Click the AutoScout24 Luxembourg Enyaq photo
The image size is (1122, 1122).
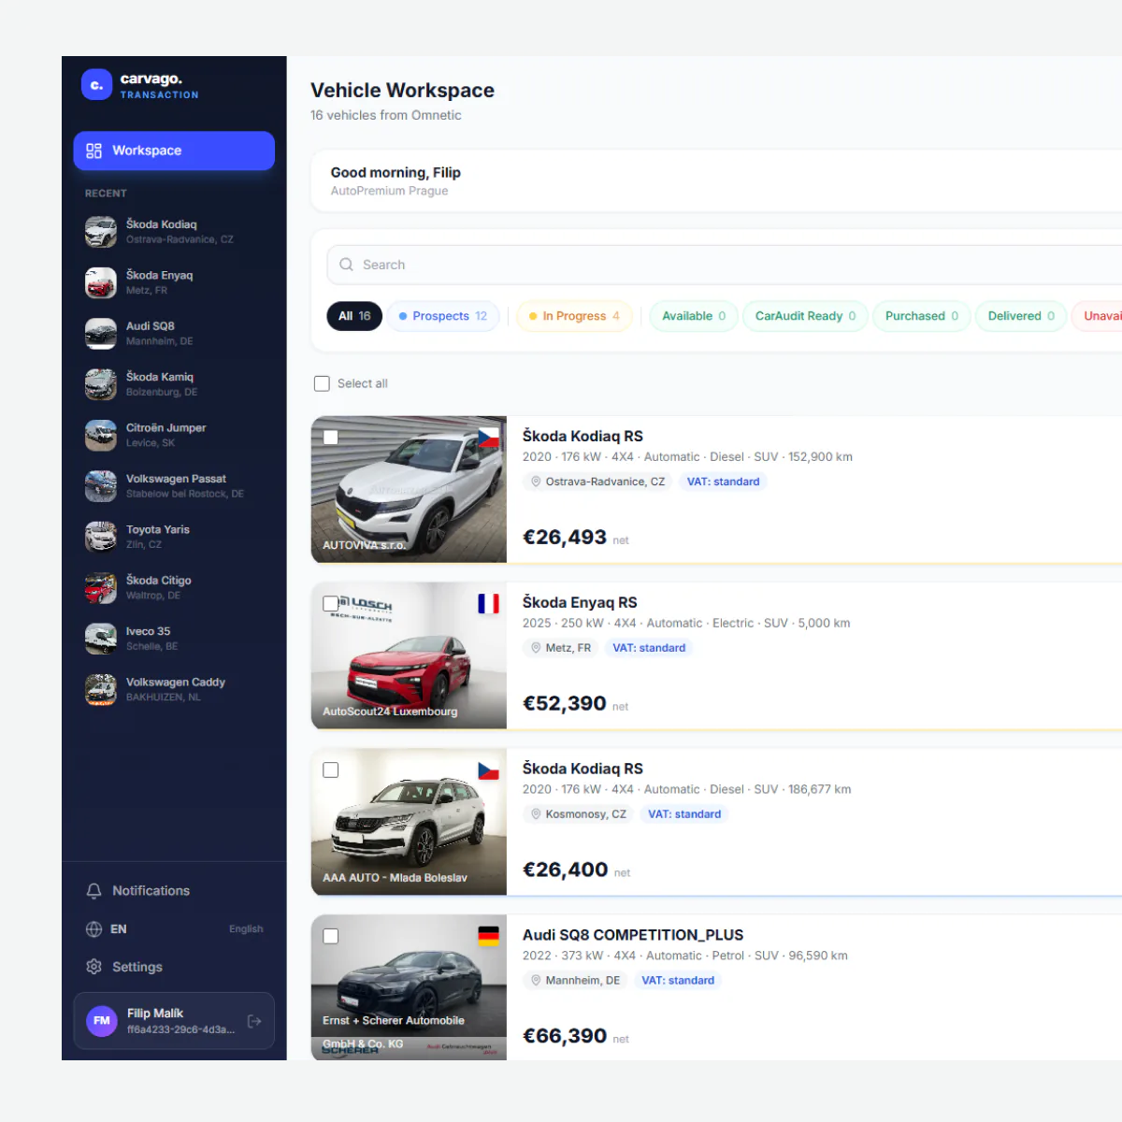click(409, 655)
